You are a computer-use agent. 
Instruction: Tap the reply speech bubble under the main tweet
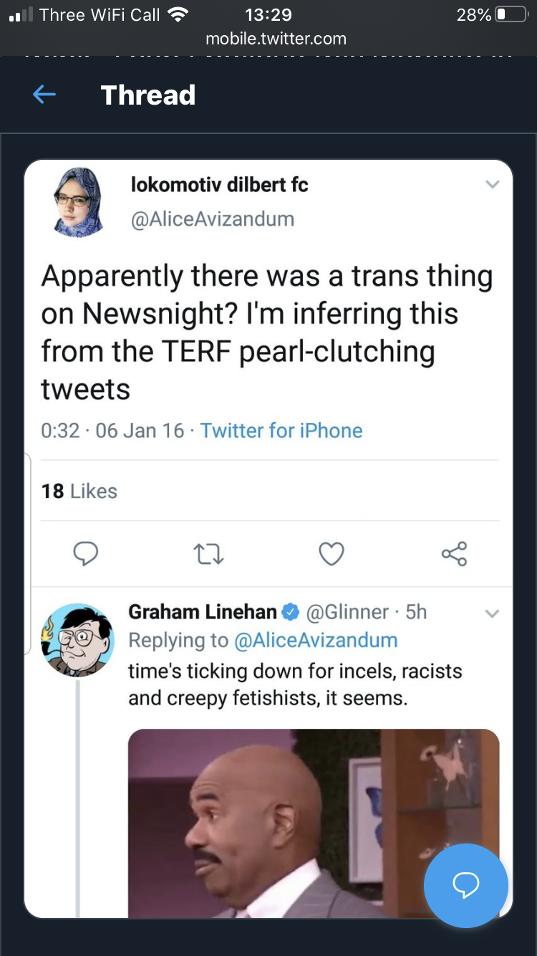point(85,553)
